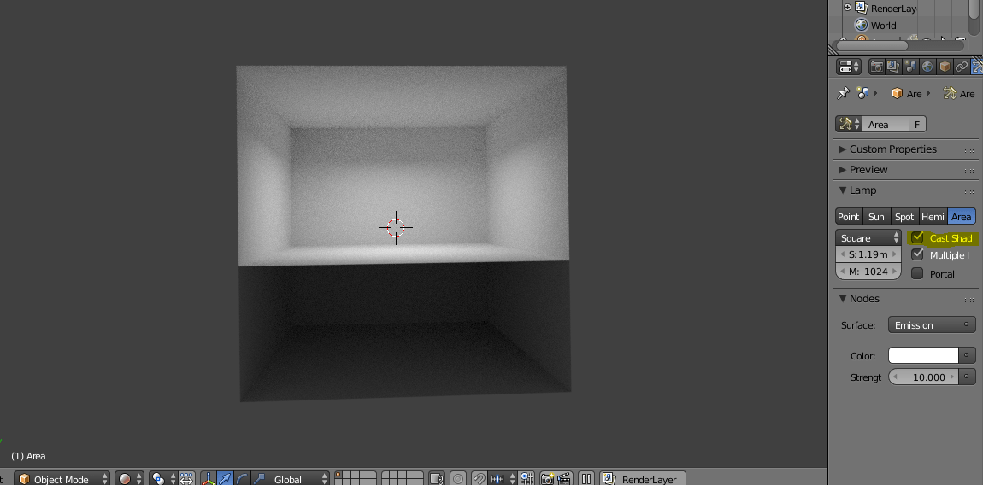Open the Global orientation dropdown
The width and height of the screenshot is (983, 485).
point(298,479)
